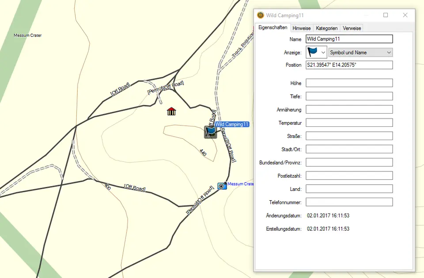Image resolution: width=424 pixels, height=278 pixels.
Task: Click the Bundesland/Provinz input field
Action: pos(349,162)
